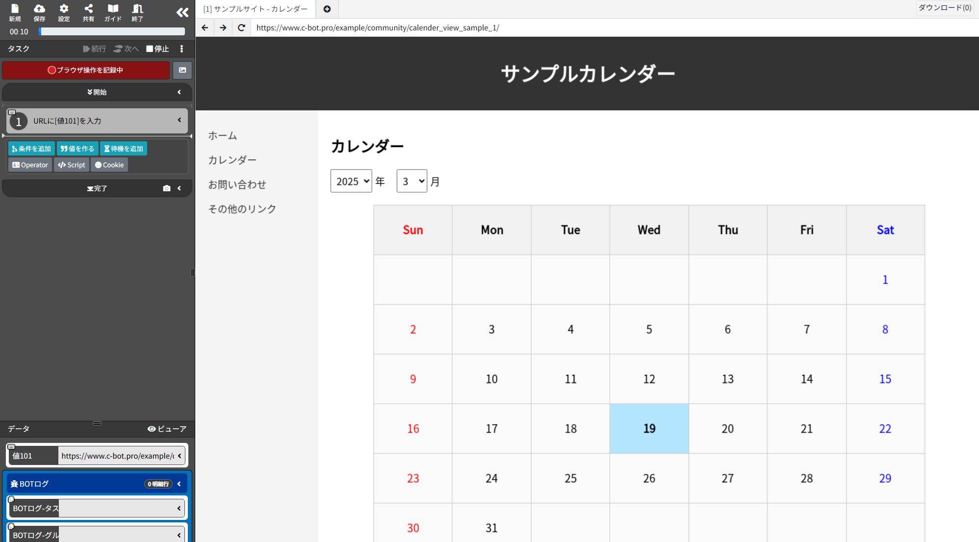979x542 pixels.
Task: Click highlighted date 19 in calendar
Action: pos(649,429)
